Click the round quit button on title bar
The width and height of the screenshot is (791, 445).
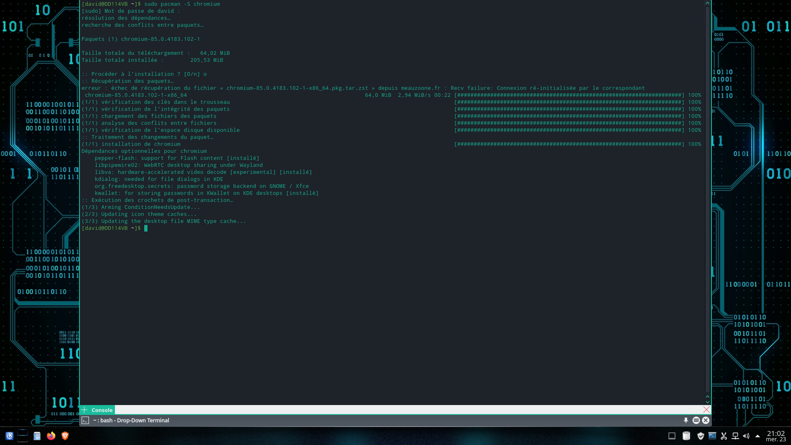tap(706, 420)
